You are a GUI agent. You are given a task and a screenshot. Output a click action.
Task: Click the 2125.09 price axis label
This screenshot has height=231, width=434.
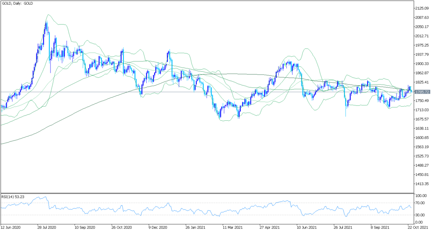pyautogui.click(x=422, y=8)
